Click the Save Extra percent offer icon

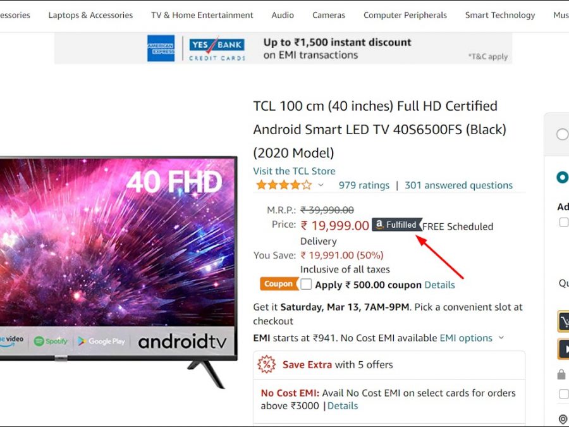click(x=267, y=364)
